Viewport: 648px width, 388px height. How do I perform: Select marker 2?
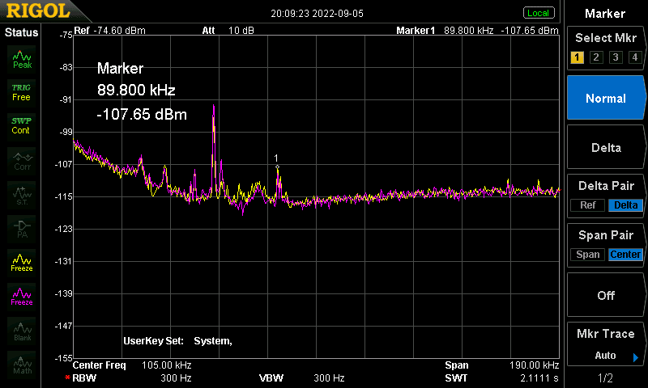pos(596,57)
